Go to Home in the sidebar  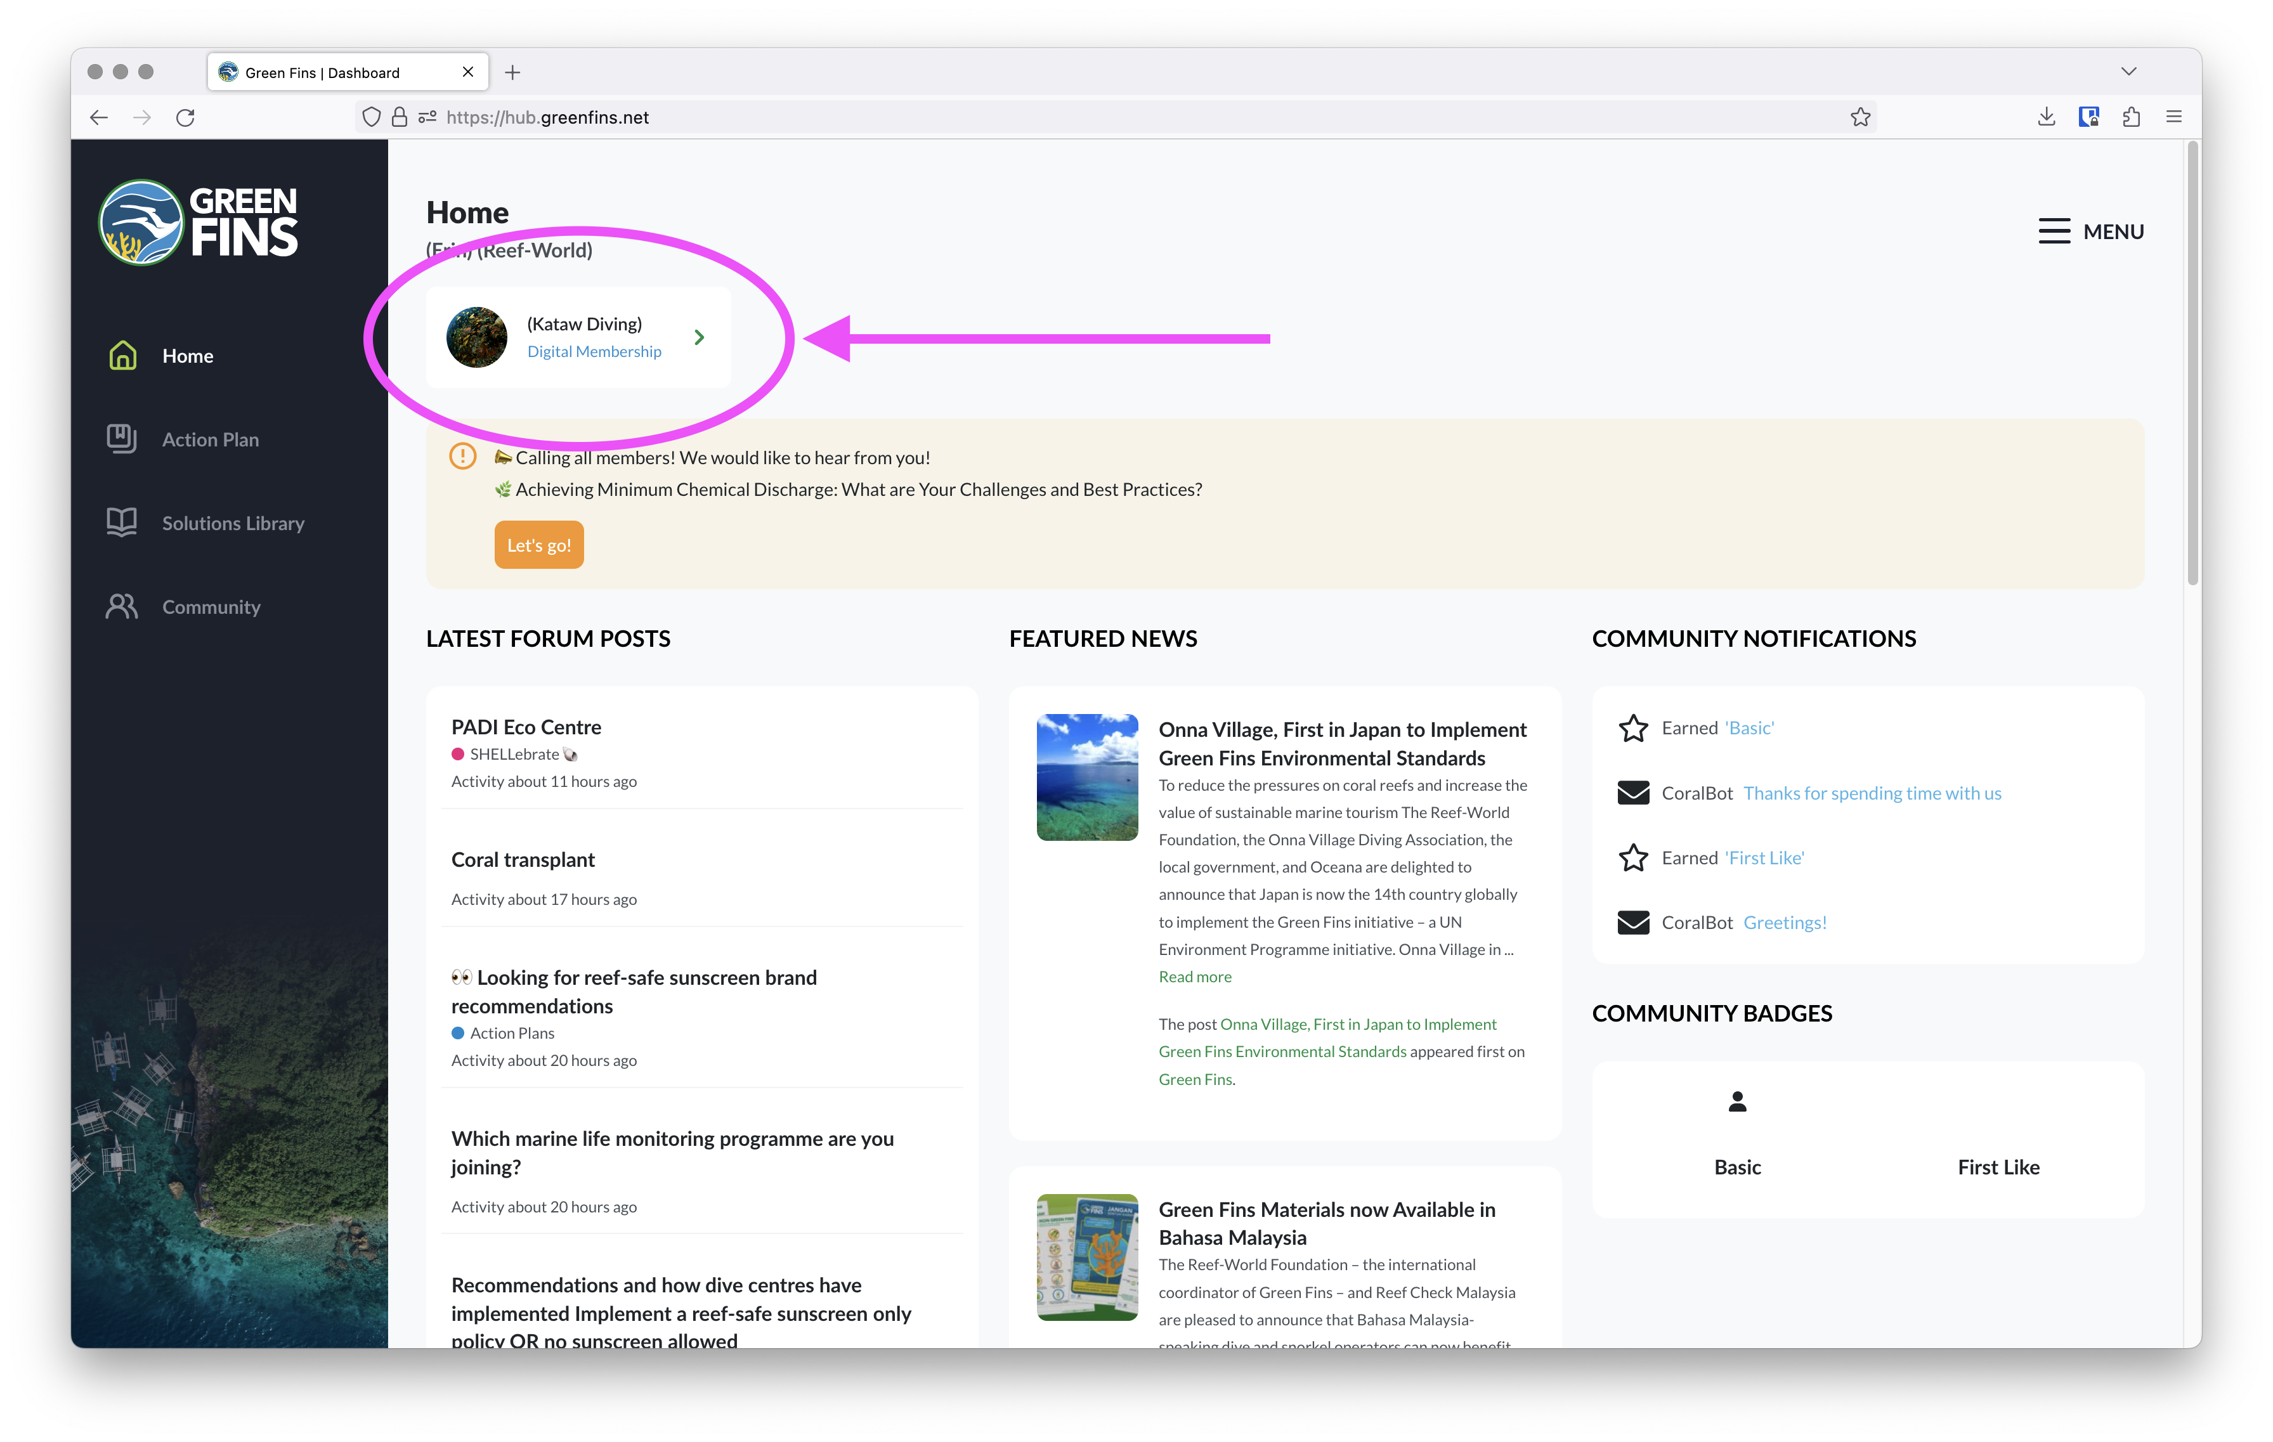click(x=188, y=356)
